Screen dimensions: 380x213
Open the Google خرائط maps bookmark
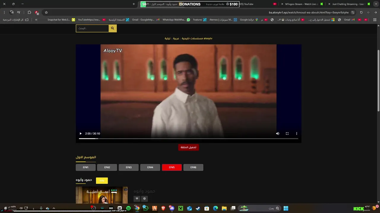249,20
